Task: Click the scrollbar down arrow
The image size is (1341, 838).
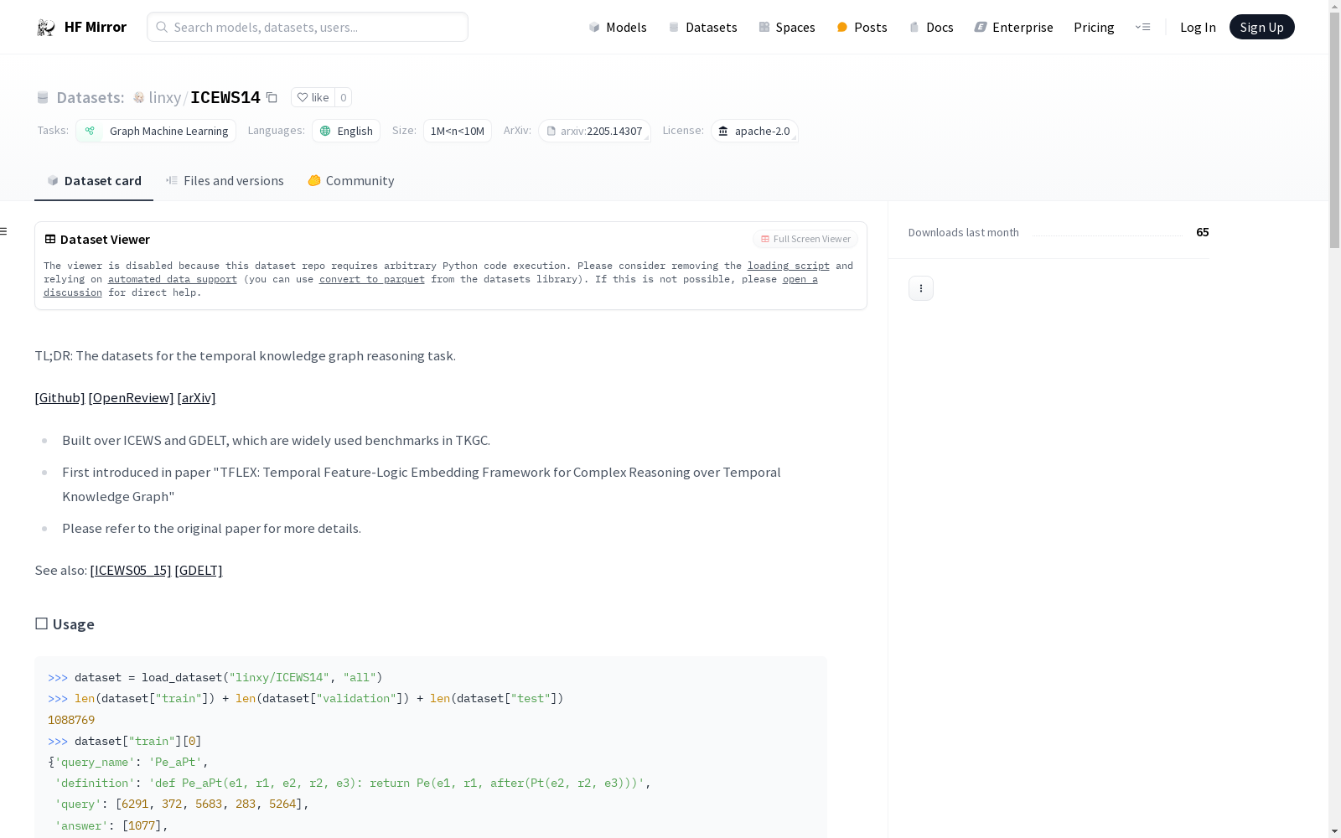Action: (x=1334, y=831)
